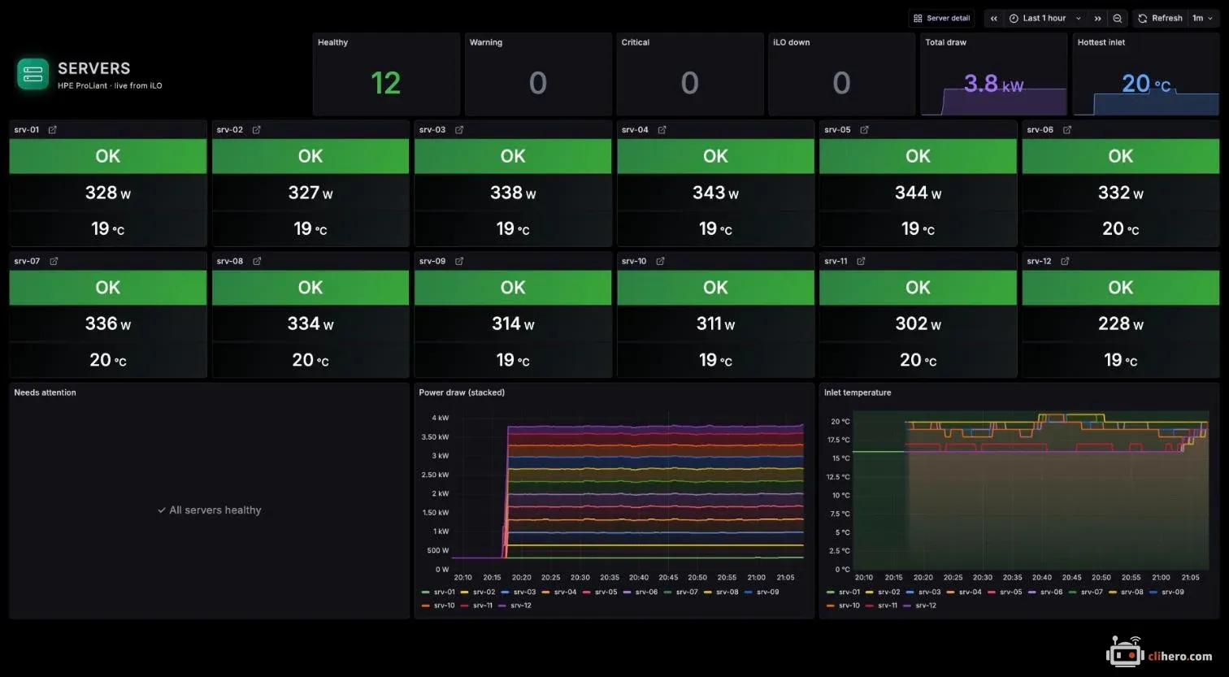Click the 302 W reading on srv-11
Screen dimensions: 1229x677
point(918,323)
